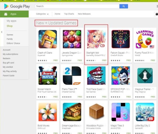
Task: Open the Starlight Idol game icon
Action: coord(96,39)
